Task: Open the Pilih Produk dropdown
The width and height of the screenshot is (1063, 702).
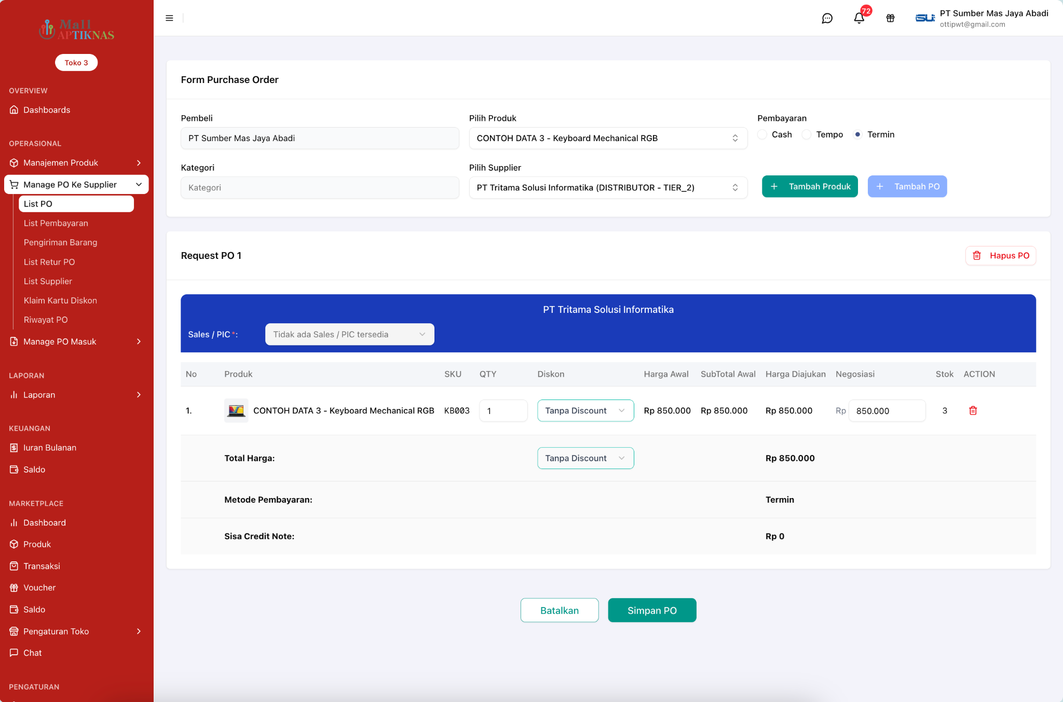Action: tap(608, 138)
